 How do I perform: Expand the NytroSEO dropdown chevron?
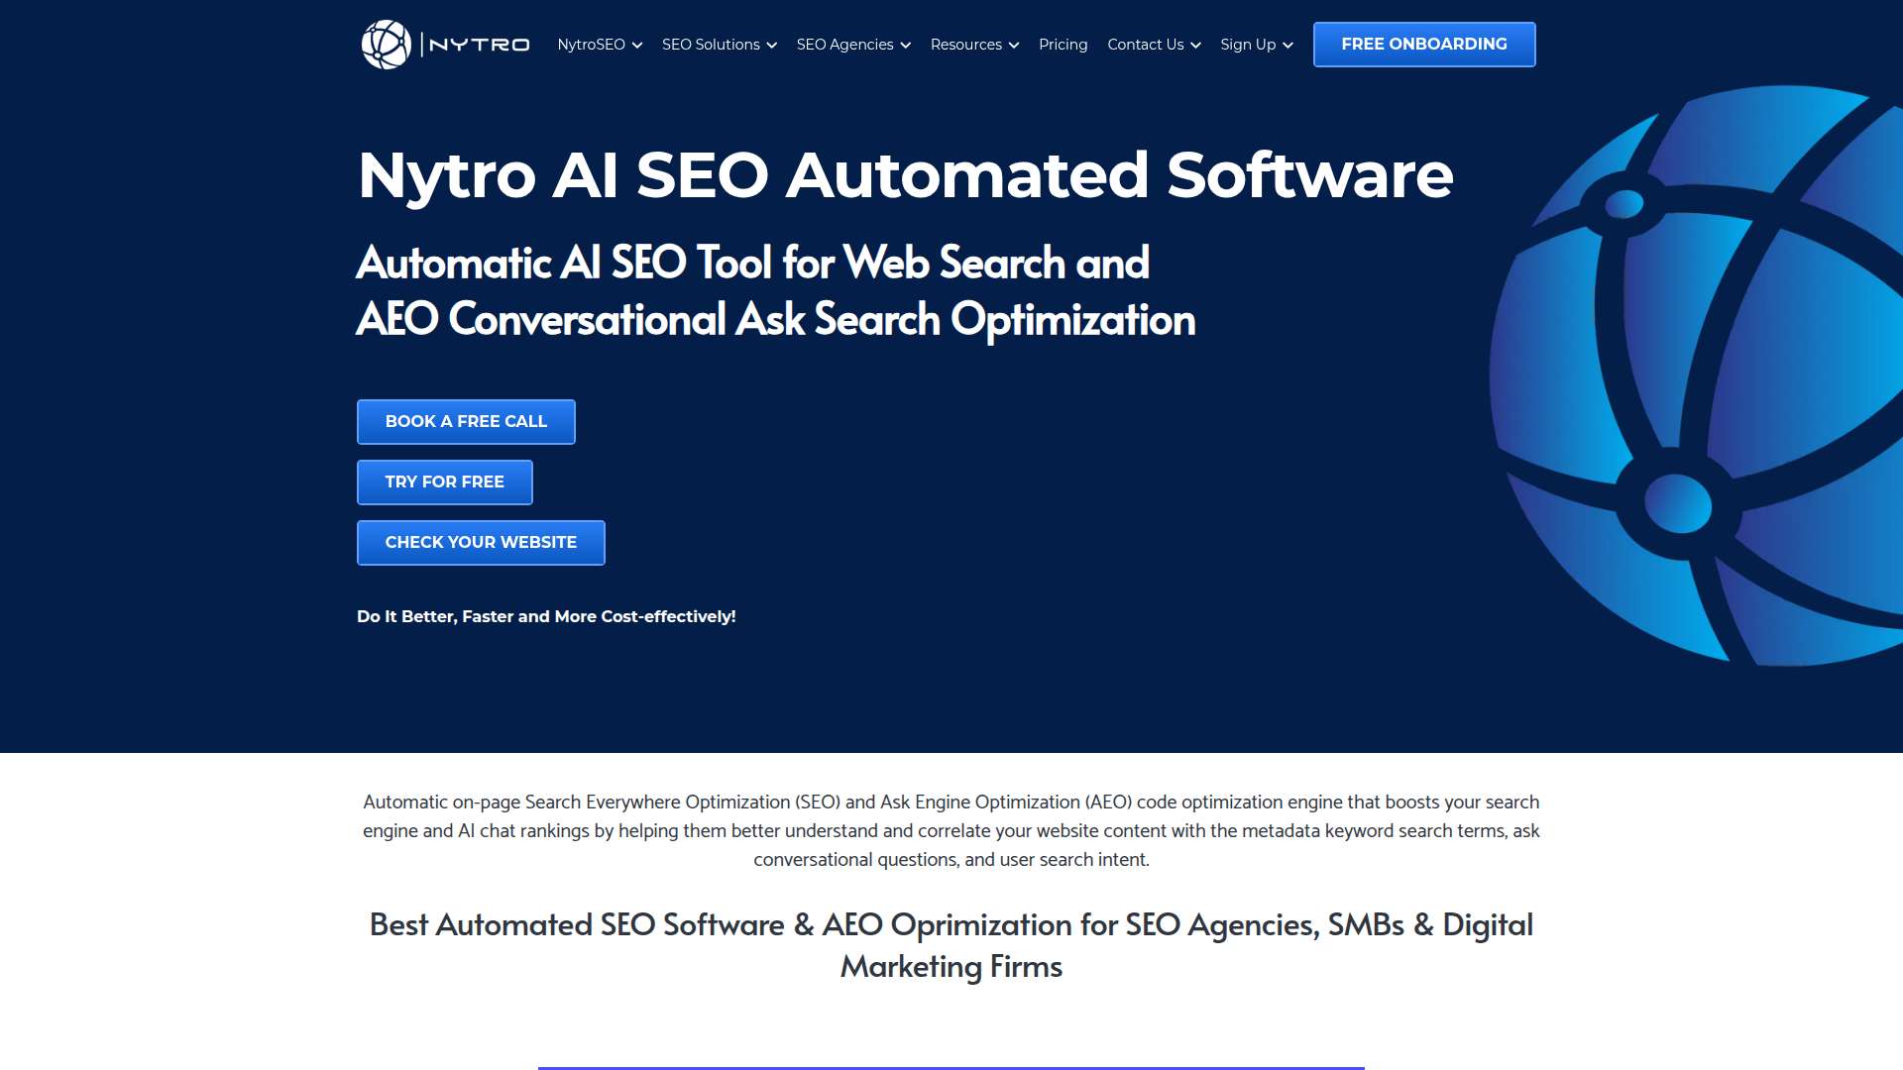click(637, 46)
